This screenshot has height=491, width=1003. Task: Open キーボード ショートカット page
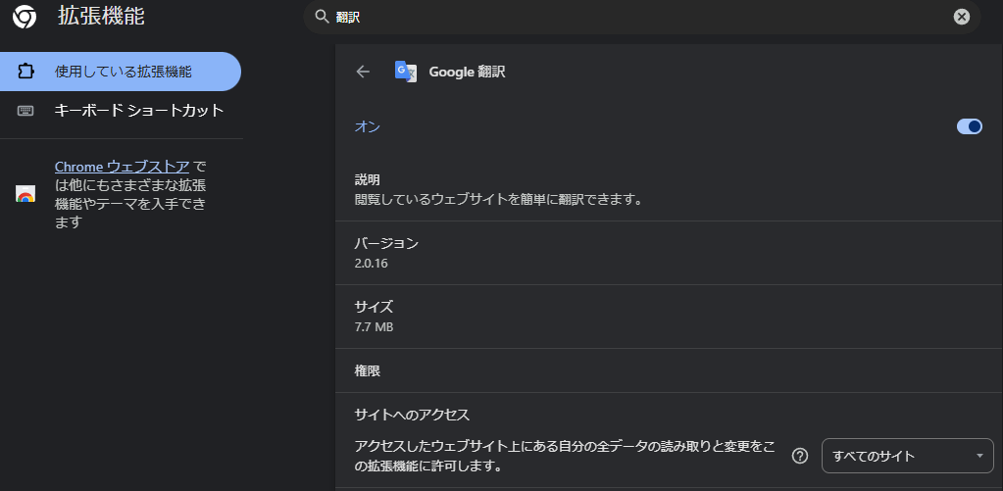coord(139,111)
